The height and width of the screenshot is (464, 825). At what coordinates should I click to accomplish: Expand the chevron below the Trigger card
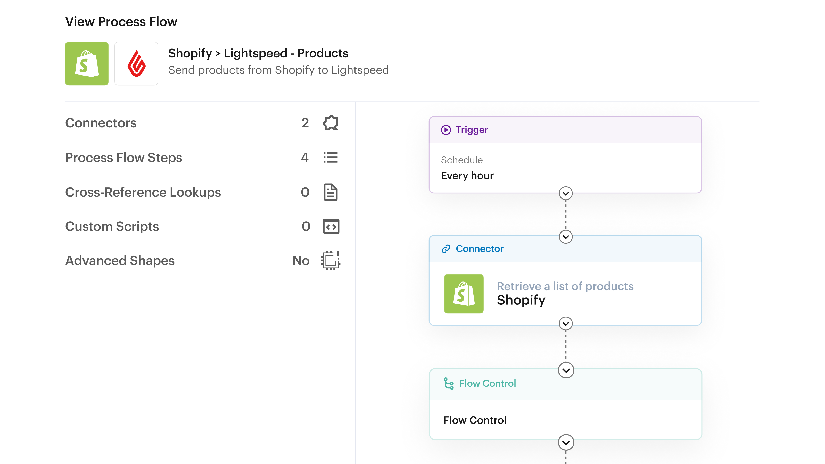click(x=566, y=193)
